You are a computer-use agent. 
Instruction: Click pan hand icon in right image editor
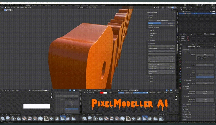pyautogui.click(x=176, y=99)
